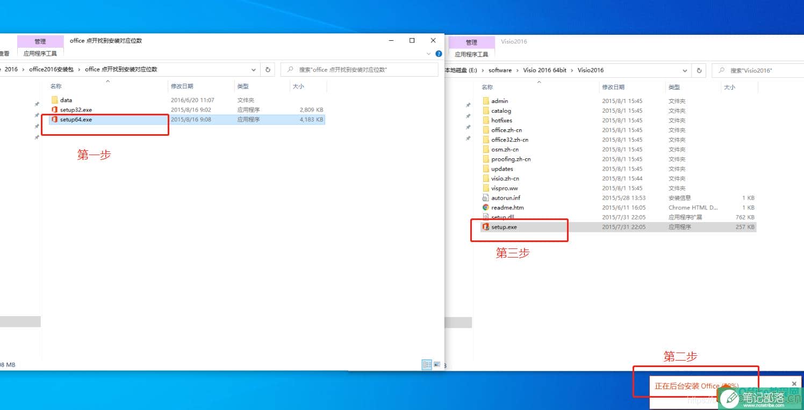Switch the office window to large icons view
This screenshot has height=410, width=804.
click(437, 364)
